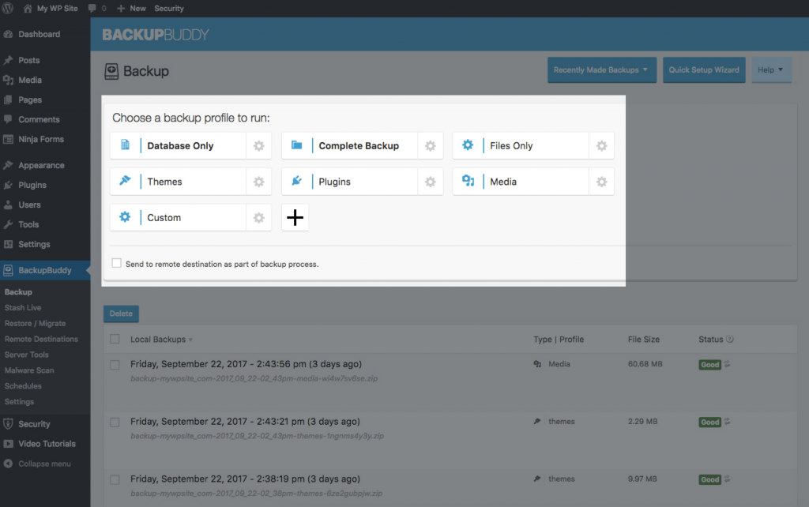The height and width of the screenshot is (507, 809).
Task: Run the Media backup profile
Action: pyautogui.click(x=521, y=182)
